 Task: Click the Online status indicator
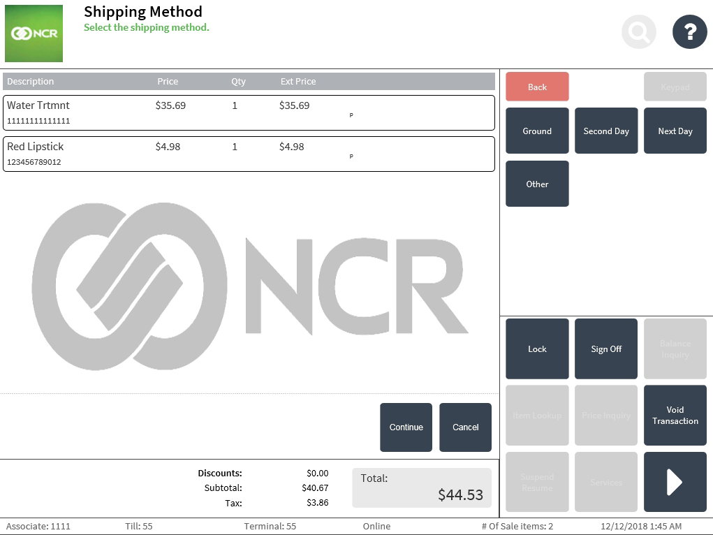[376, 527]
